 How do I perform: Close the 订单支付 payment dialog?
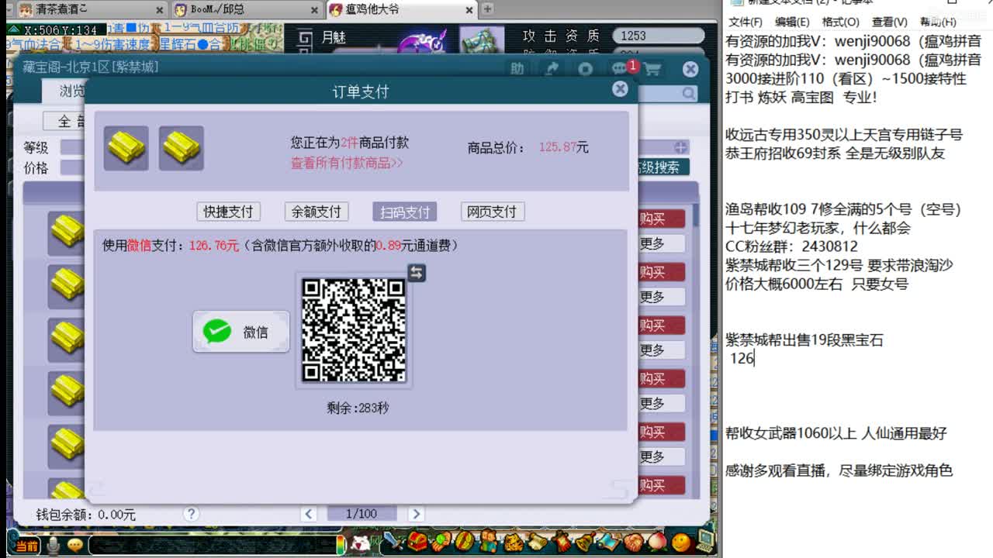point(620,89)
